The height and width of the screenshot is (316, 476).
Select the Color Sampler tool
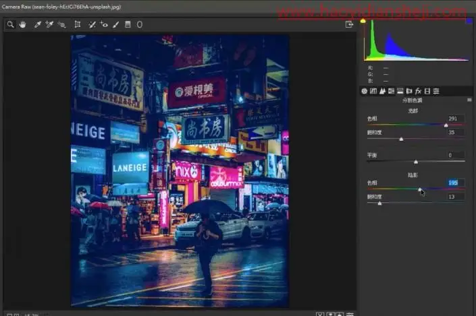(x=49, y=24)
